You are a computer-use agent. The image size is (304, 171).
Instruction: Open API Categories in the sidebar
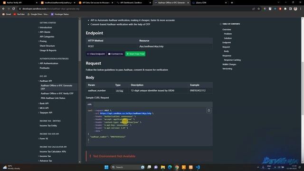click(47, 37)
